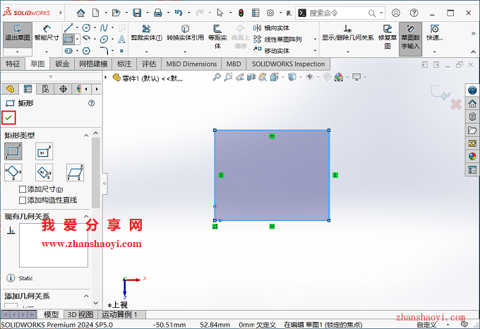Click the green checkmark to confirm rectangle

click(8, 118)
